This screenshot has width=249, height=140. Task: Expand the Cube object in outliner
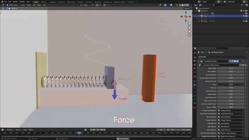(x=199, y=16)
